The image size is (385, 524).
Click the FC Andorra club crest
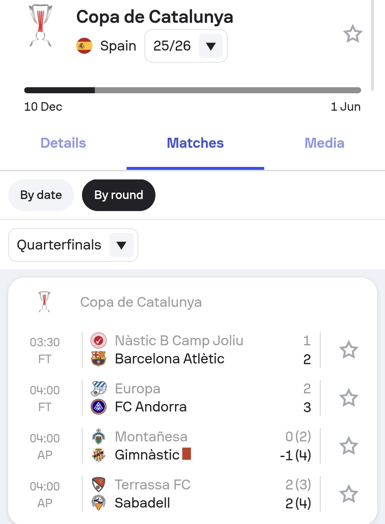(98, 407)
